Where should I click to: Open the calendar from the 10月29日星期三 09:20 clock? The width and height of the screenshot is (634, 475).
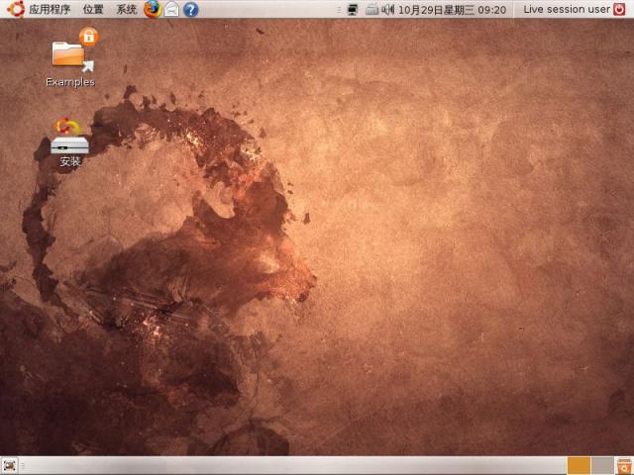point(452,10)
